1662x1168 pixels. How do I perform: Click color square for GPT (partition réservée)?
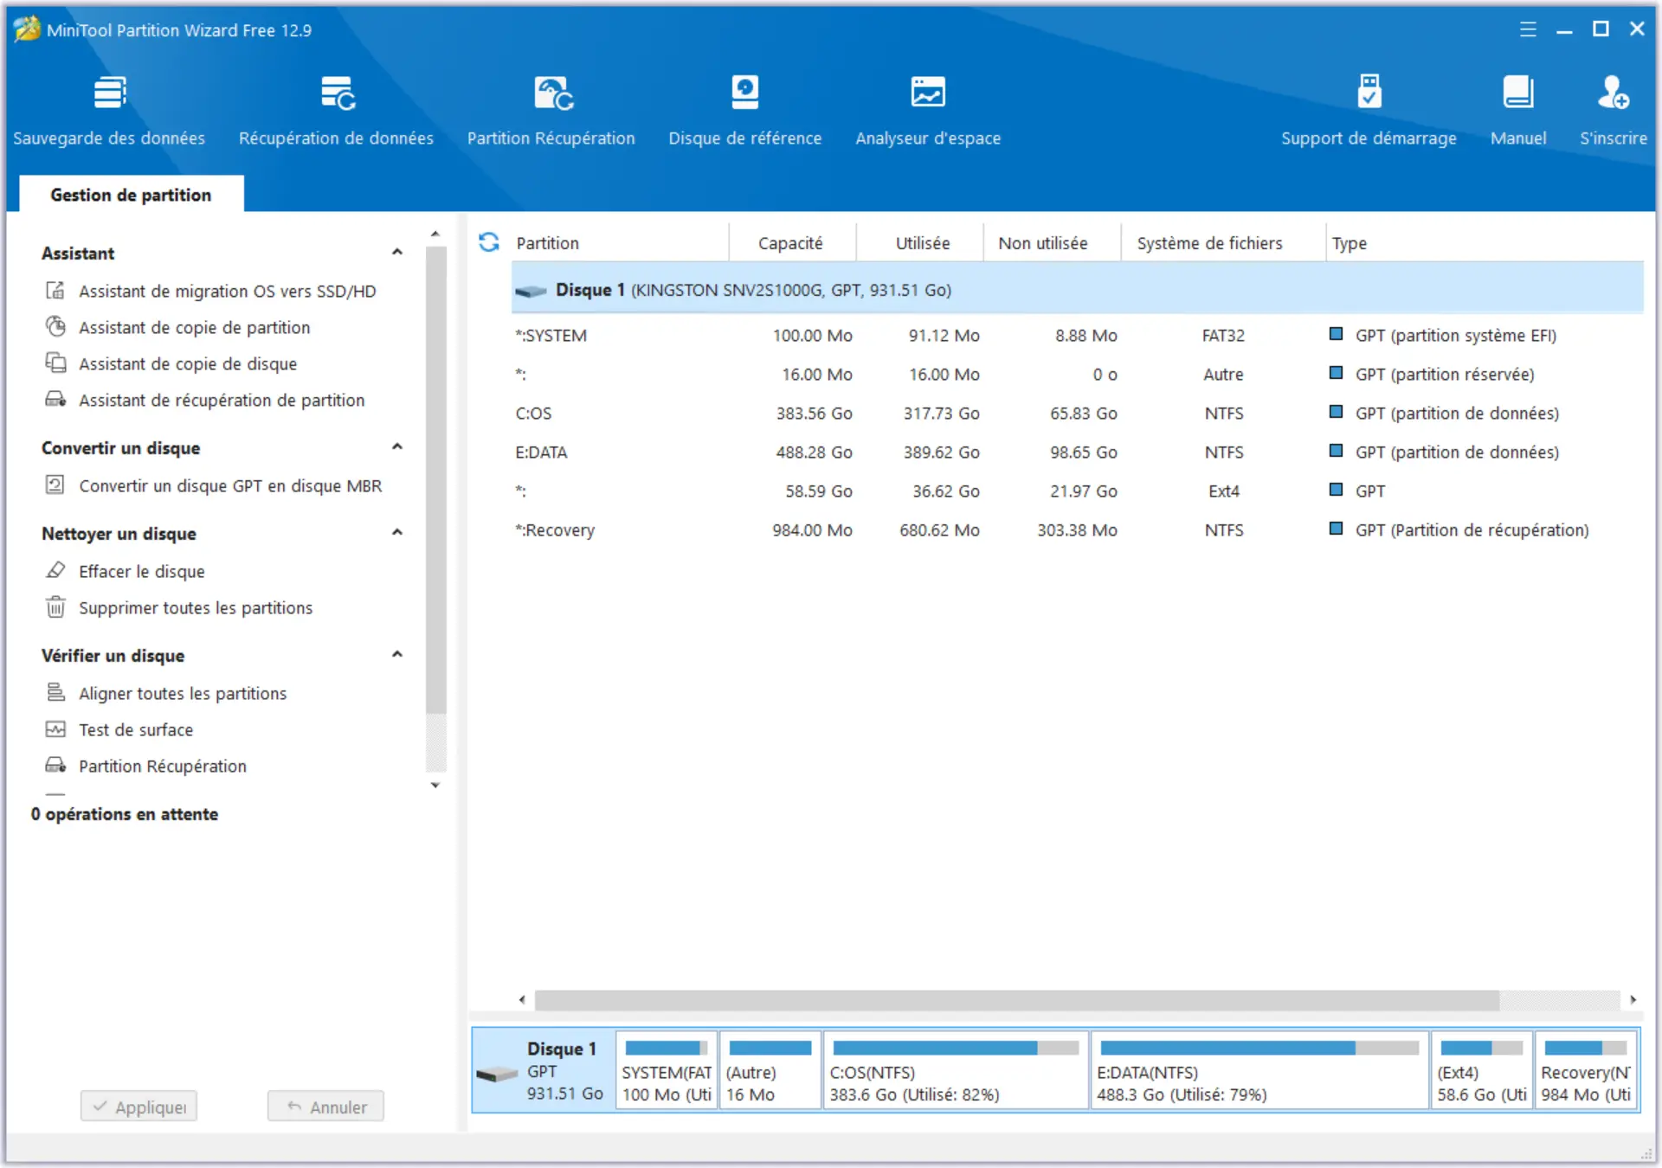pyautogui.click(x=1336, y=373)
